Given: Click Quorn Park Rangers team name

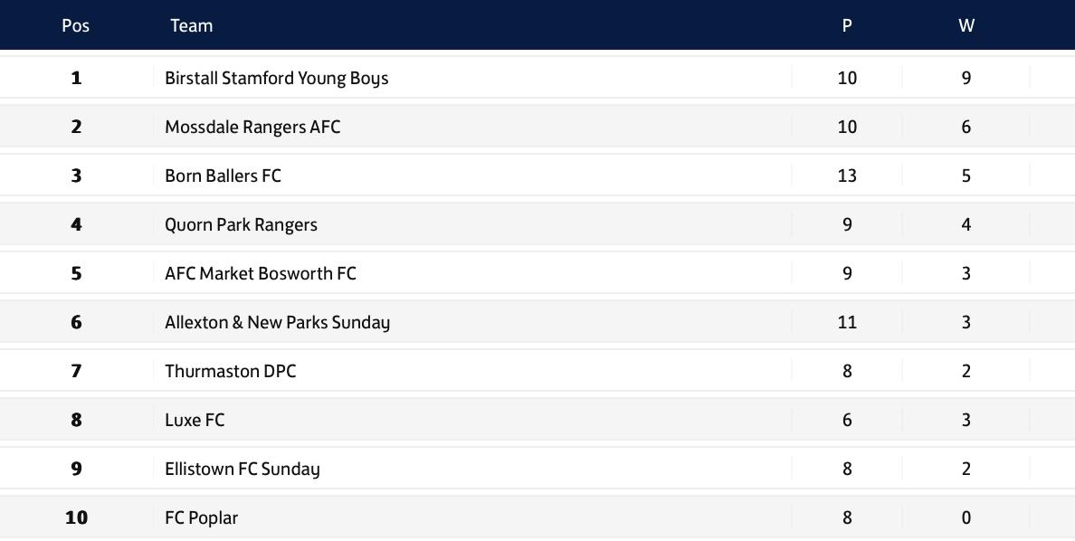Looking at the screenshot, I should coord(241,225).
